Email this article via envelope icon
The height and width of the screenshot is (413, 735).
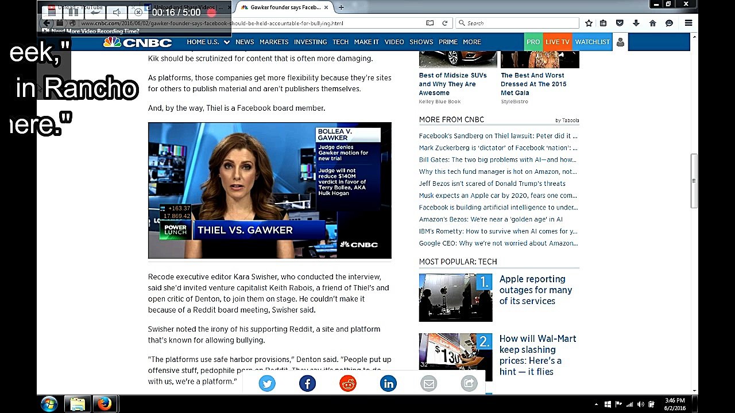[429, 384]
